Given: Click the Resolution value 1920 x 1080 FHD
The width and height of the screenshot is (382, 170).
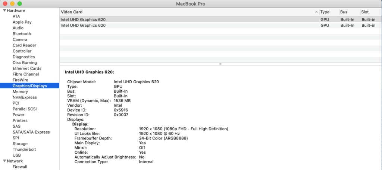Looking at the screenshot, I should pos(184,129).
